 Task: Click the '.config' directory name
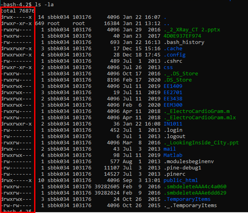(x=174, y=55)
